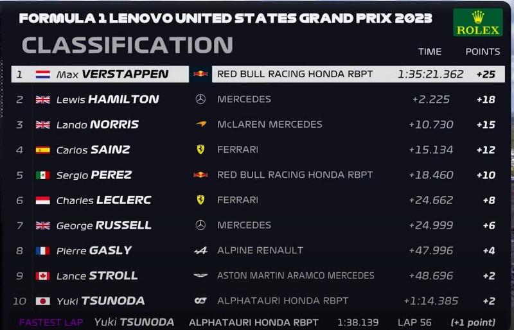The image size is (514, 330).
Task: Click the Rolex logo badge
Action: click(477, 22)
